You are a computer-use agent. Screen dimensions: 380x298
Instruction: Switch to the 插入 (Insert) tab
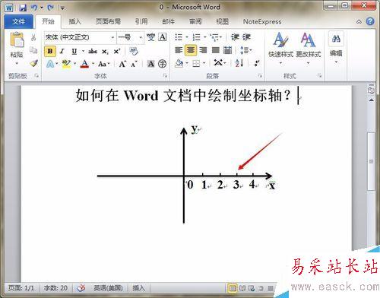74,22
